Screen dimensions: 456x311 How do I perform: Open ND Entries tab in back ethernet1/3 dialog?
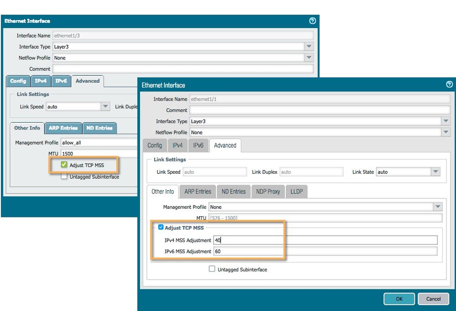click(100, 128)
